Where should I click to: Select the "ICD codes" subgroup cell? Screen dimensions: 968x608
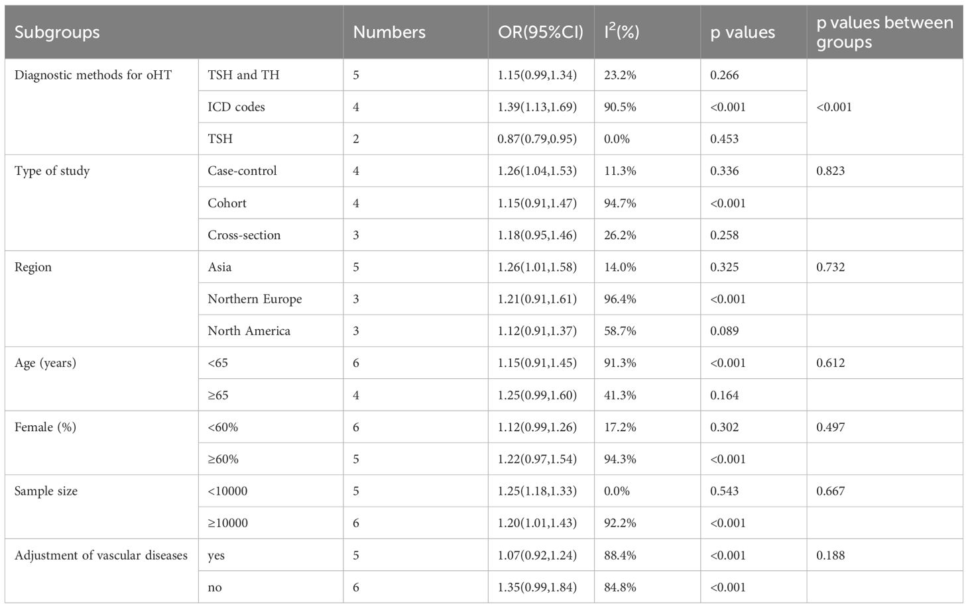pyautogui.click(x=236, y=107)
